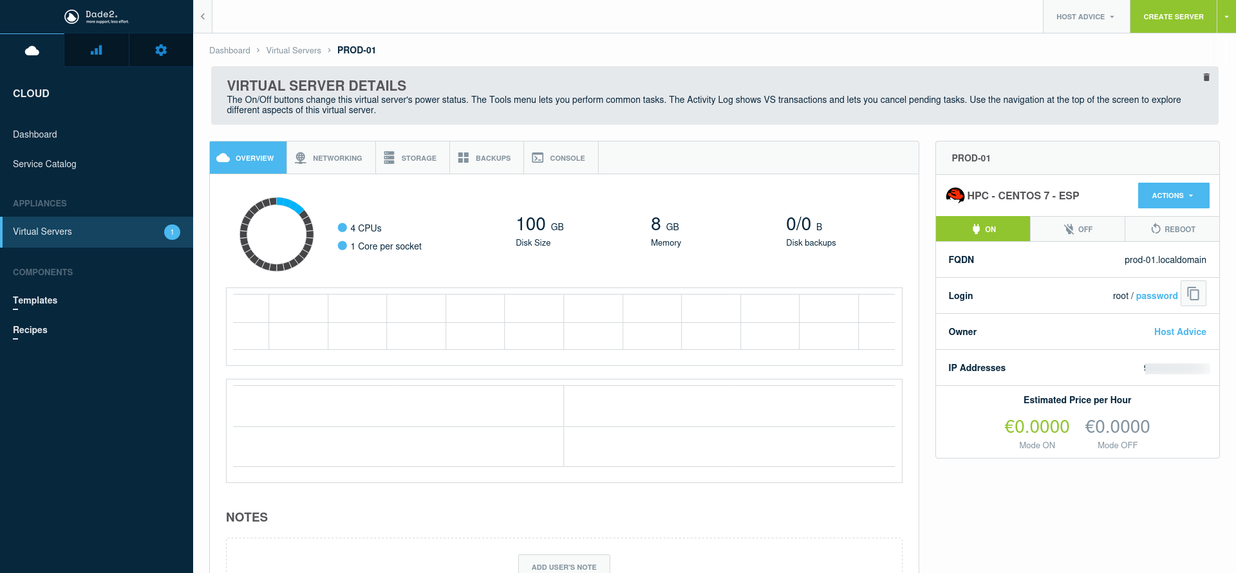Go to Dashboard in the breadcrumb

(230, 50)
